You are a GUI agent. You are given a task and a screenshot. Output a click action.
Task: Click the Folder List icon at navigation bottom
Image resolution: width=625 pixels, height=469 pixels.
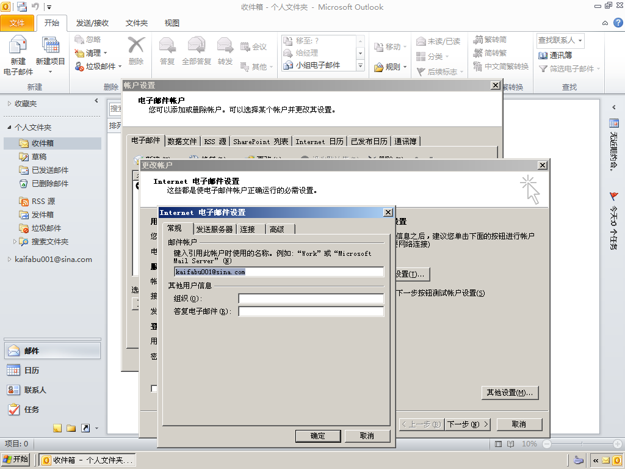click(71, 428)
